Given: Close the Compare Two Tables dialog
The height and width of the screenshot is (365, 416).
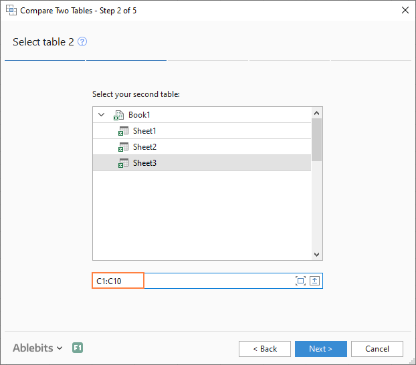Looking at the screenshot, I should 405,10.
